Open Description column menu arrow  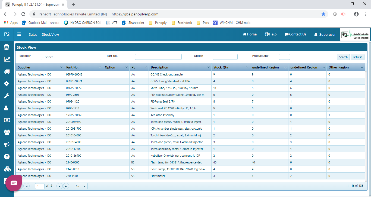(x=209, y=67)
